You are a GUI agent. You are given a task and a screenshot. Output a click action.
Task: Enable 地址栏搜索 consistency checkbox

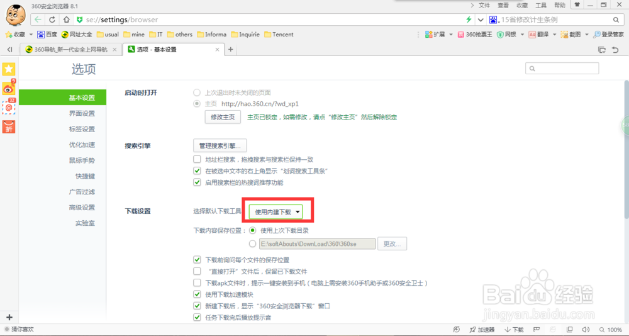point(197,159)
